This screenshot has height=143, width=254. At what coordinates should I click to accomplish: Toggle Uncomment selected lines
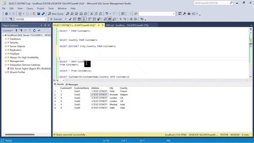(125, 19)
